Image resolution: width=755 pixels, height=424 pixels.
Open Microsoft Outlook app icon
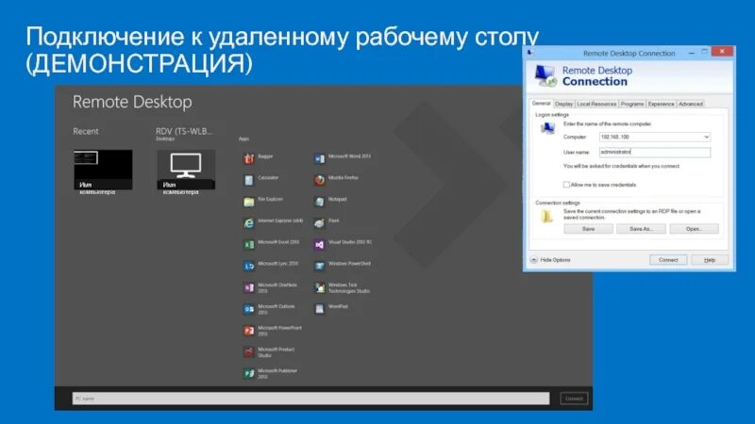pyautogui.click(x=249, y=309)
